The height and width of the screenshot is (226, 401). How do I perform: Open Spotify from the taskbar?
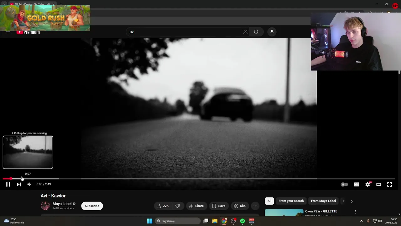coord(242,221)
